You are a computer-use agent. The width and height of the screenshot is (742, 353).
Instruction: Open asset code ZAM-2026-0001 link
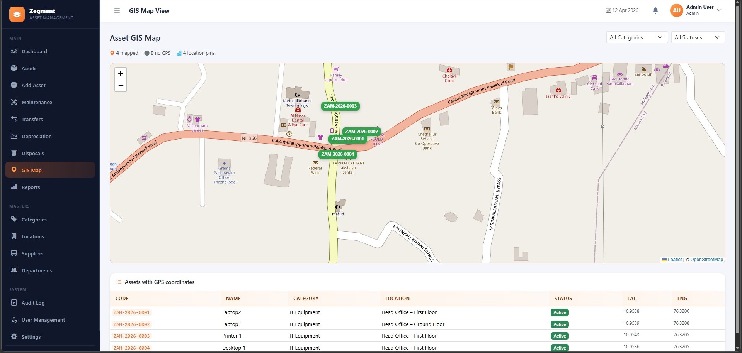click(x=131, y=312)
